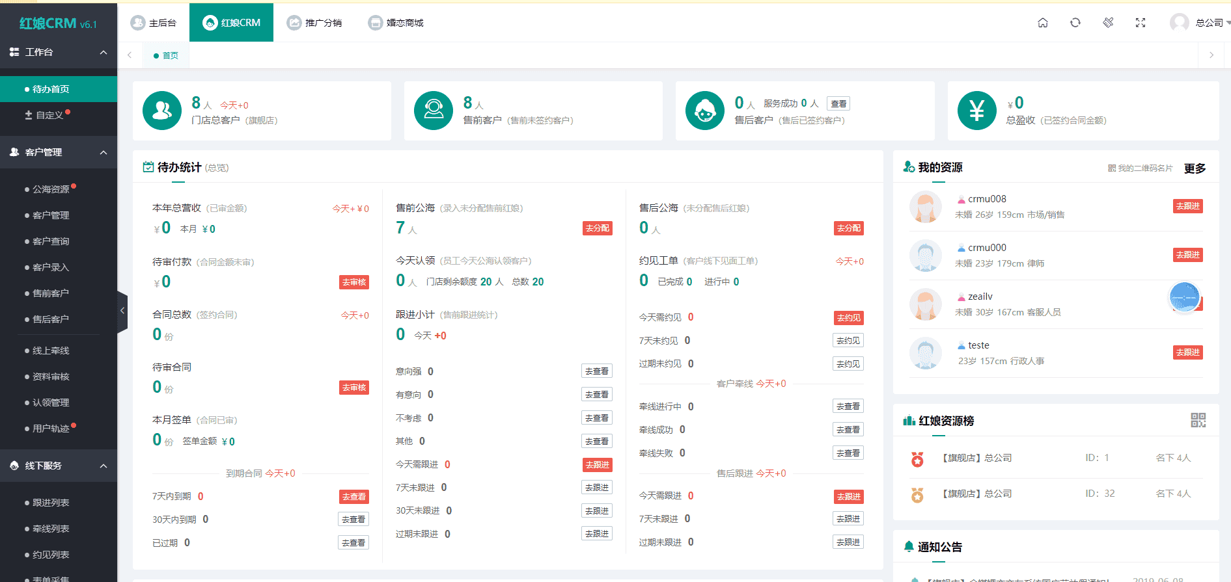Click 去分配 for 售后公海
Image resolution: width=1231 pixels, height=582 pixels.
pyautogui.click(x=849, y=228)
